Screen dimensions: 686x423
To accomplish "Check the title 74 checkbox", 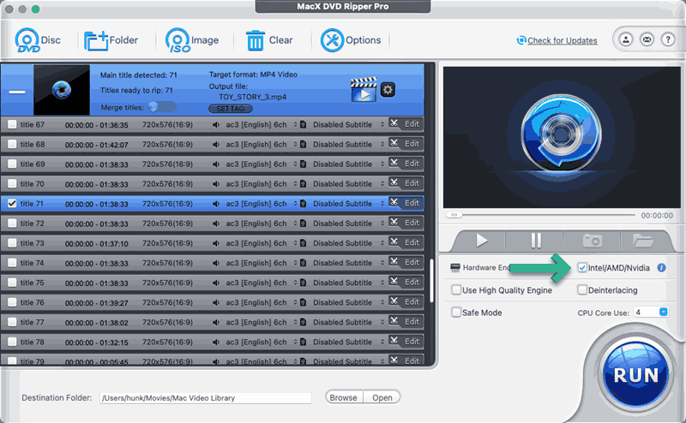I will [x=12, y=263].
